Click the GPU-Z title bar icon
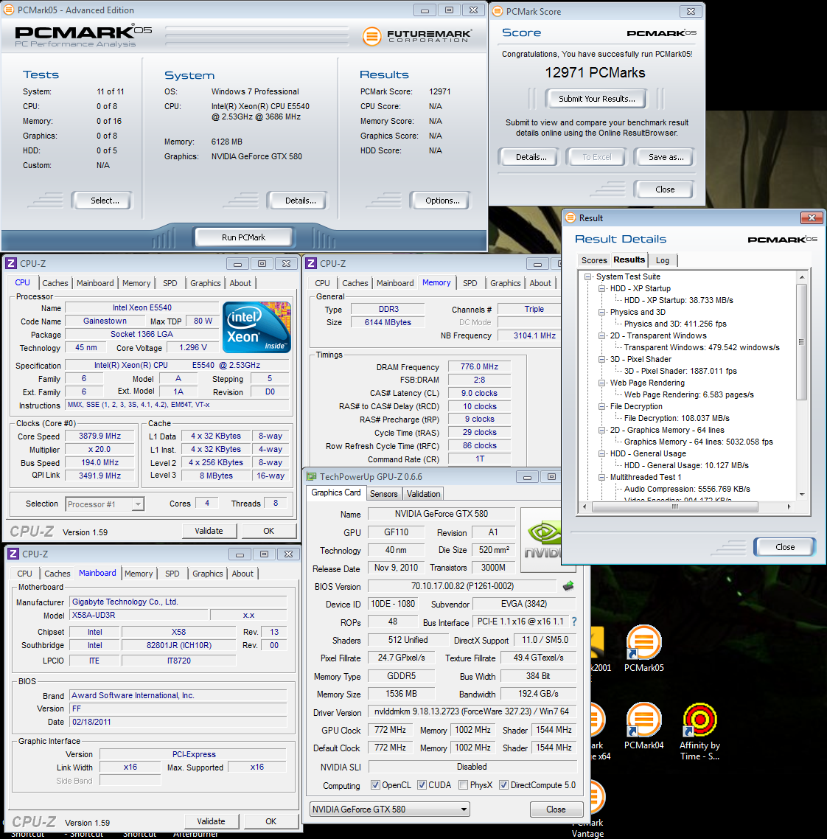Viewport: 827px width, 839px height. pos(311,476)
